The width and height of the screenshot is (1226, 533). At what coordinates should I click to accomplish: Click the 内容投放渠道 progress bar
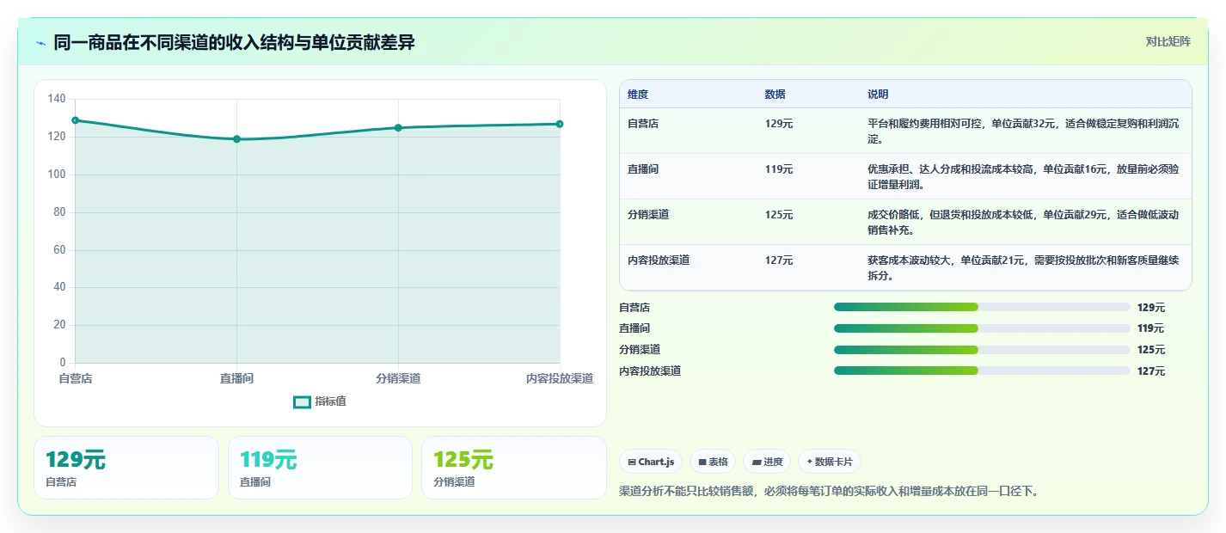[x=982, y=371]
